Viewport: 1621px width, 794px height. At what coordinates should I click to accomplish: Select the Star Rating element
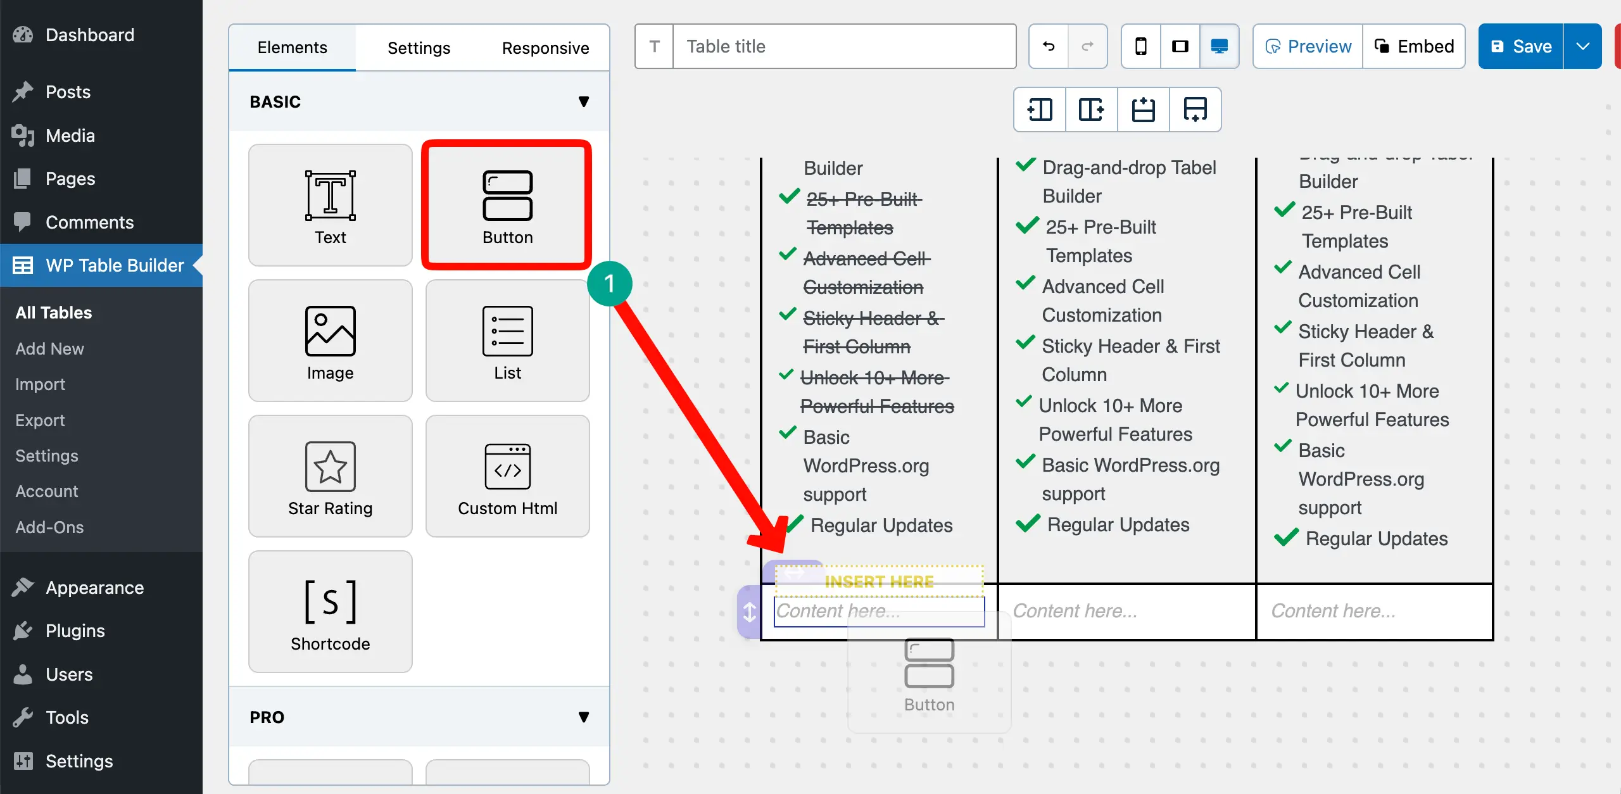click(330, 476)
